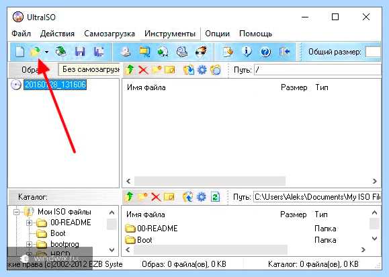
Task: Select the 00-README folder in the tree
Action: point(71,223)
